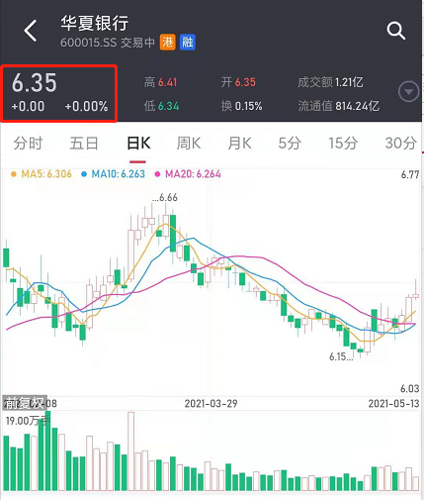
Task: Select the 周K tab
Action: (188, 144)
